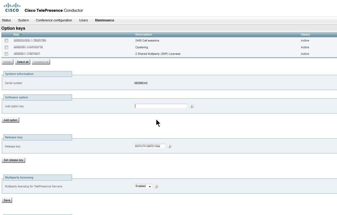Click the Cisco TelePresence Conductor title

(54, 10)
